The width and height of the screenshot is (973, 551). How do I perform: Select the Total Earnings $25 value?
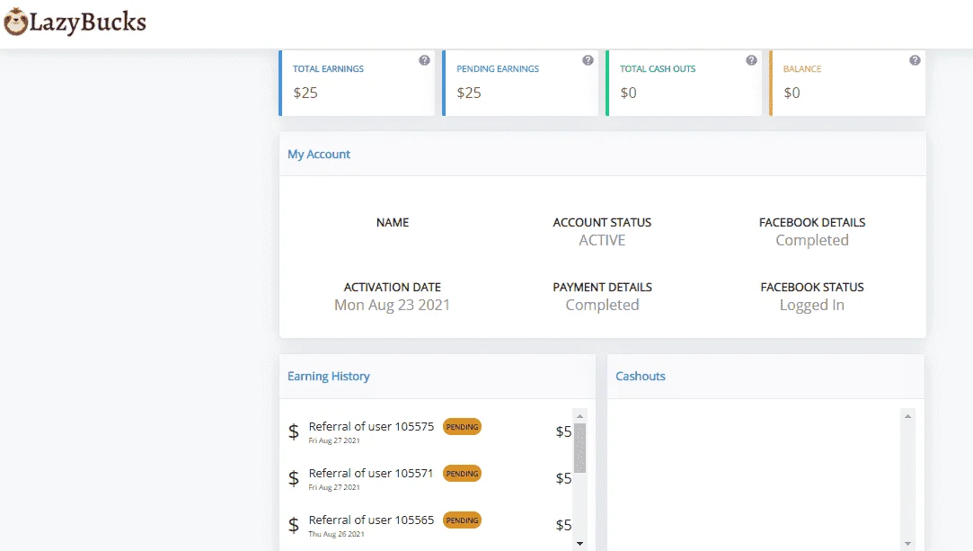click(x=305, y=93)
